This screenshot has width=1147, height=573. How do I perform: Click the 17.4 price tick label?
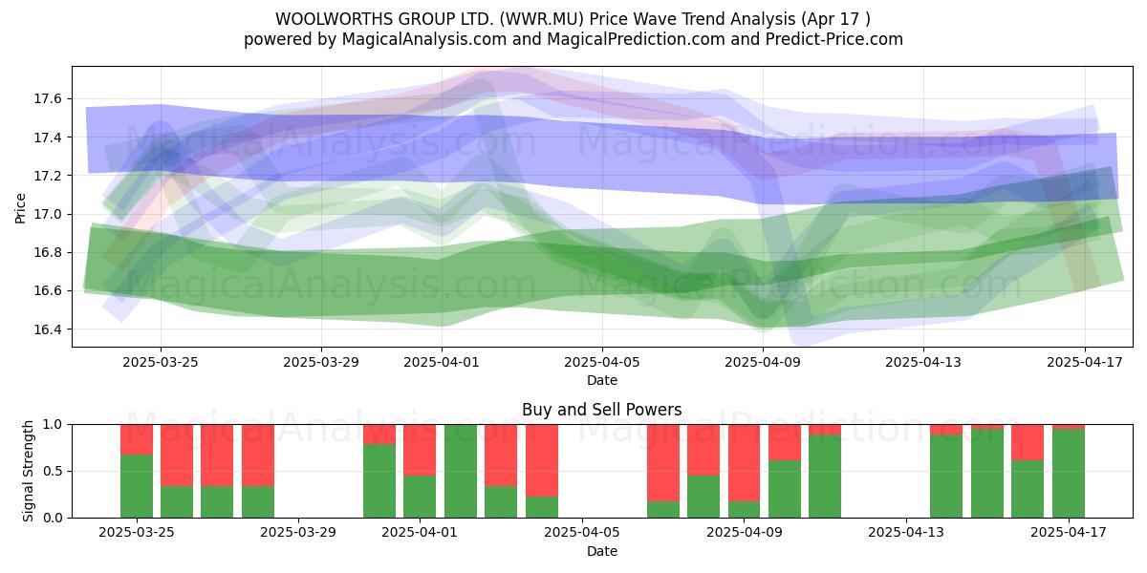[x=48, y=138]
